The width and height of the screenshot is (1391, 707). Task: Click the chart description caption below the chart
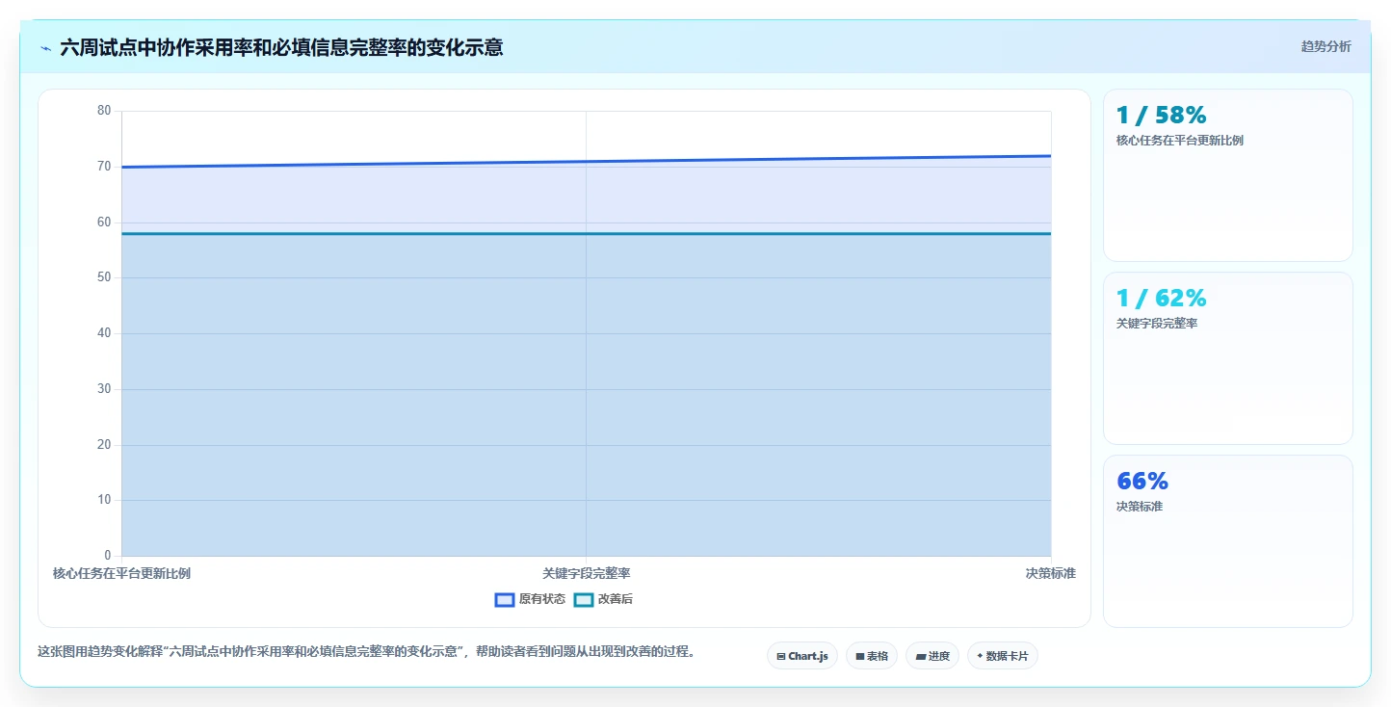point(366,652)
